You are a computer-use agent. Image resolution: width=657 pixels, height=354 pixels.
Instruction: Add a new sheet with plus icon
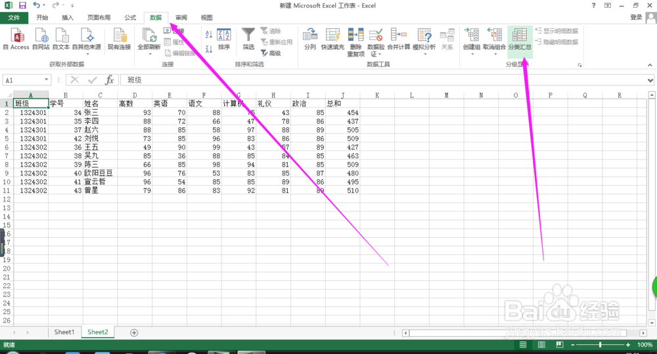coord(134,332)
